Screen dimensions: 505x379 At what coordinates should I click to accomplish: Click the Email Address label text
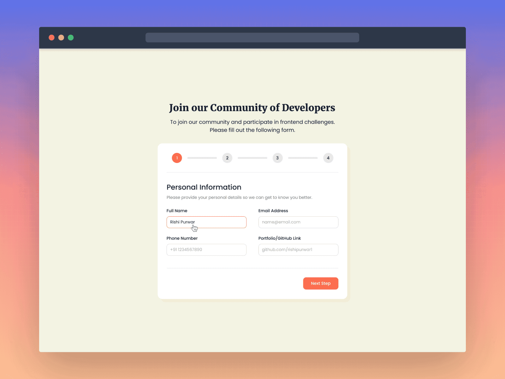[x=273, y=211]
